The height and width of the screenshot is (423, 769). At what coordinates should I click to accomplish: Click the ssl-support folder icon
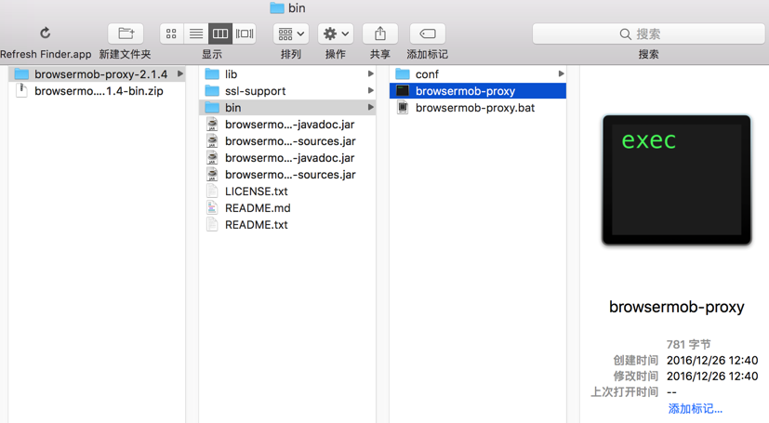pyautogui.click(x=212, y=91)
